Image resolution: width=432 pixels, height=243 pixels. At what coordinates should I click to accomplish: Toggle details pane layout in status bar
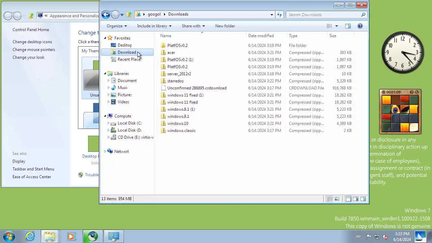[x=356, y=199]
